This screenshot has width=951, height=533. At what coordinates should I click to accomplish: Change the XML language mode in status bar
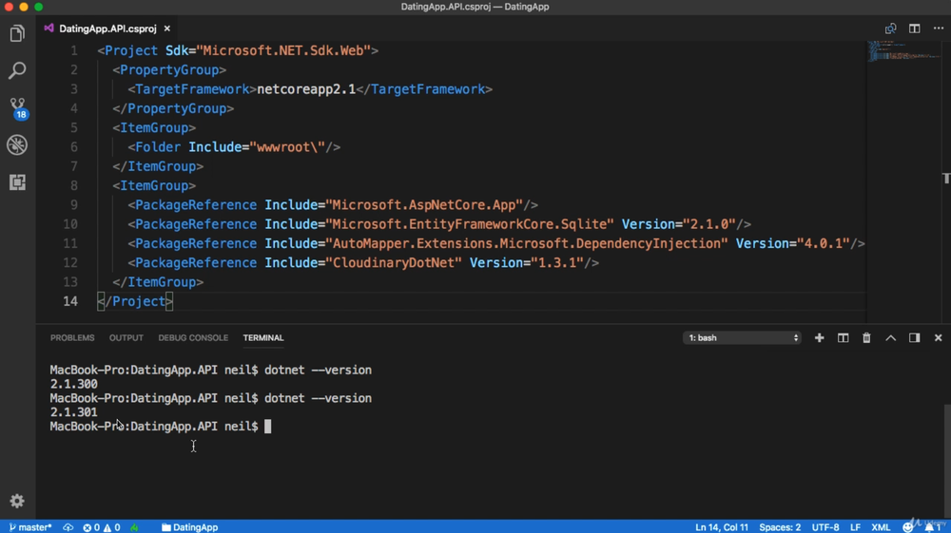(x=881, y=527)
